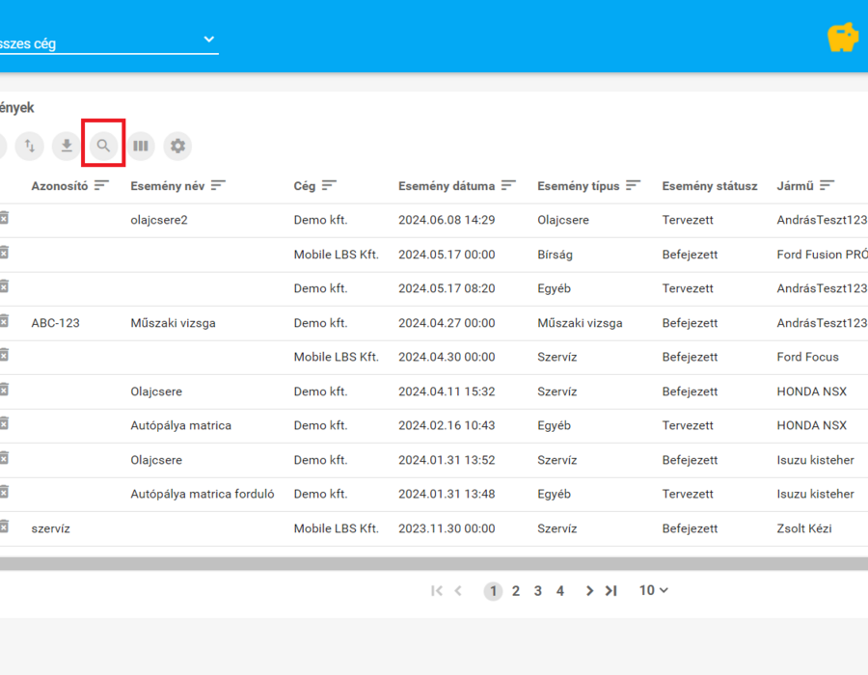Viewport: 868px width, 675px height.
Task: Open table settings gear icon
Action: pyautogui.click(x=177, y=146)
